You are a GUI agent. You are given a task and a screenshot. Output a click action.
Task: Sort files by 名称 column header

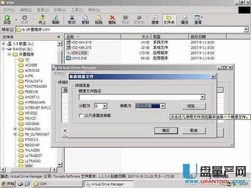[93, 37]
